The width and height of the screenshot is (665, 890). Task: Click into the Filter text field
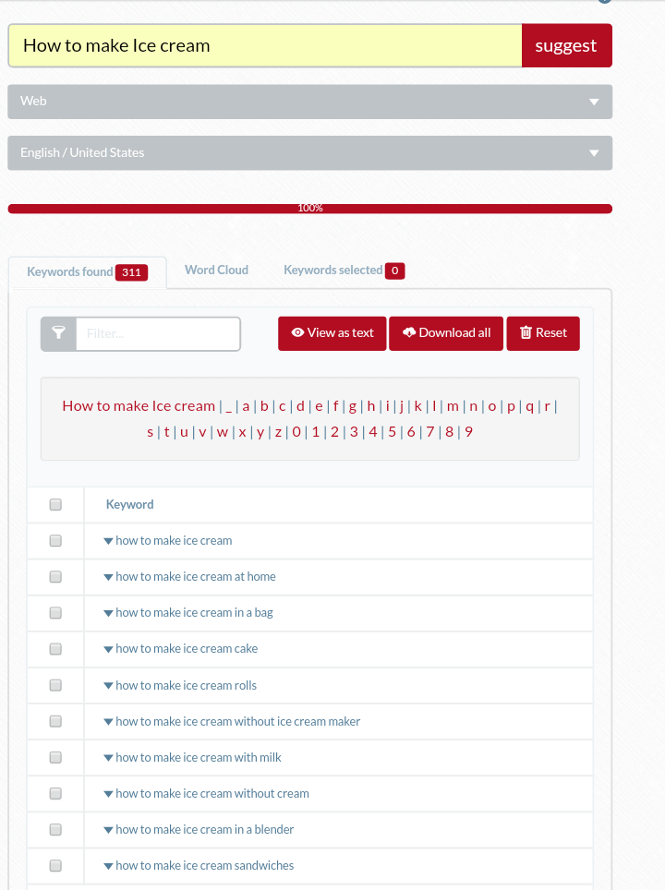coord(157,333)
